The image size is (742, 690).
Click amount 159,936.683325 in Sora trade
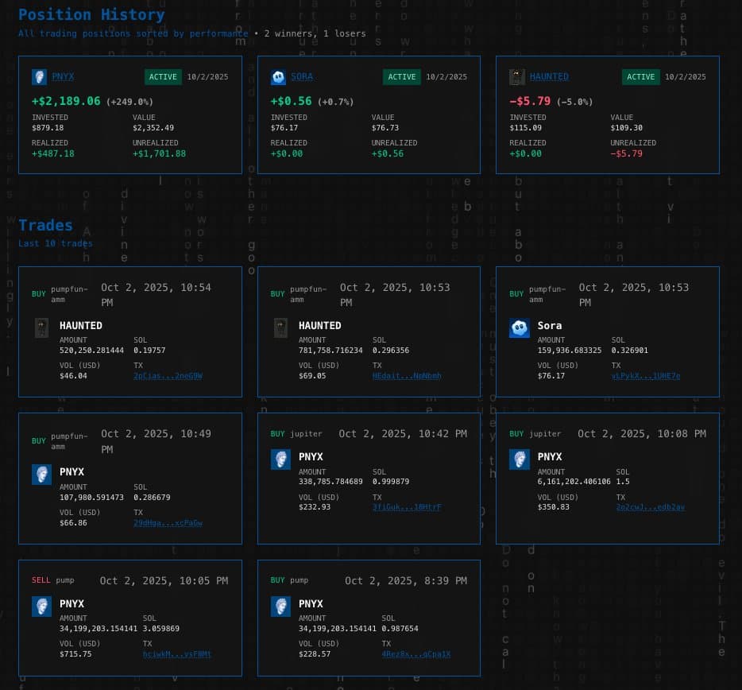tap(570, 351)
